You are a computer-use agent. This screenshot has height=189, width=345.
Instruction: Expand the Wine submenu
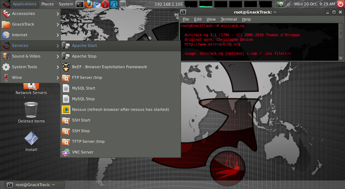pyautogui.click(x=30, y=77)
